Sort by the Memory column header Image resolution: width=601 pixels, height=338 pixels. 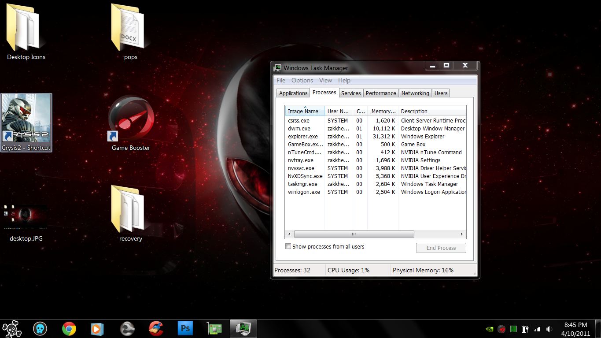pos(383,111)
